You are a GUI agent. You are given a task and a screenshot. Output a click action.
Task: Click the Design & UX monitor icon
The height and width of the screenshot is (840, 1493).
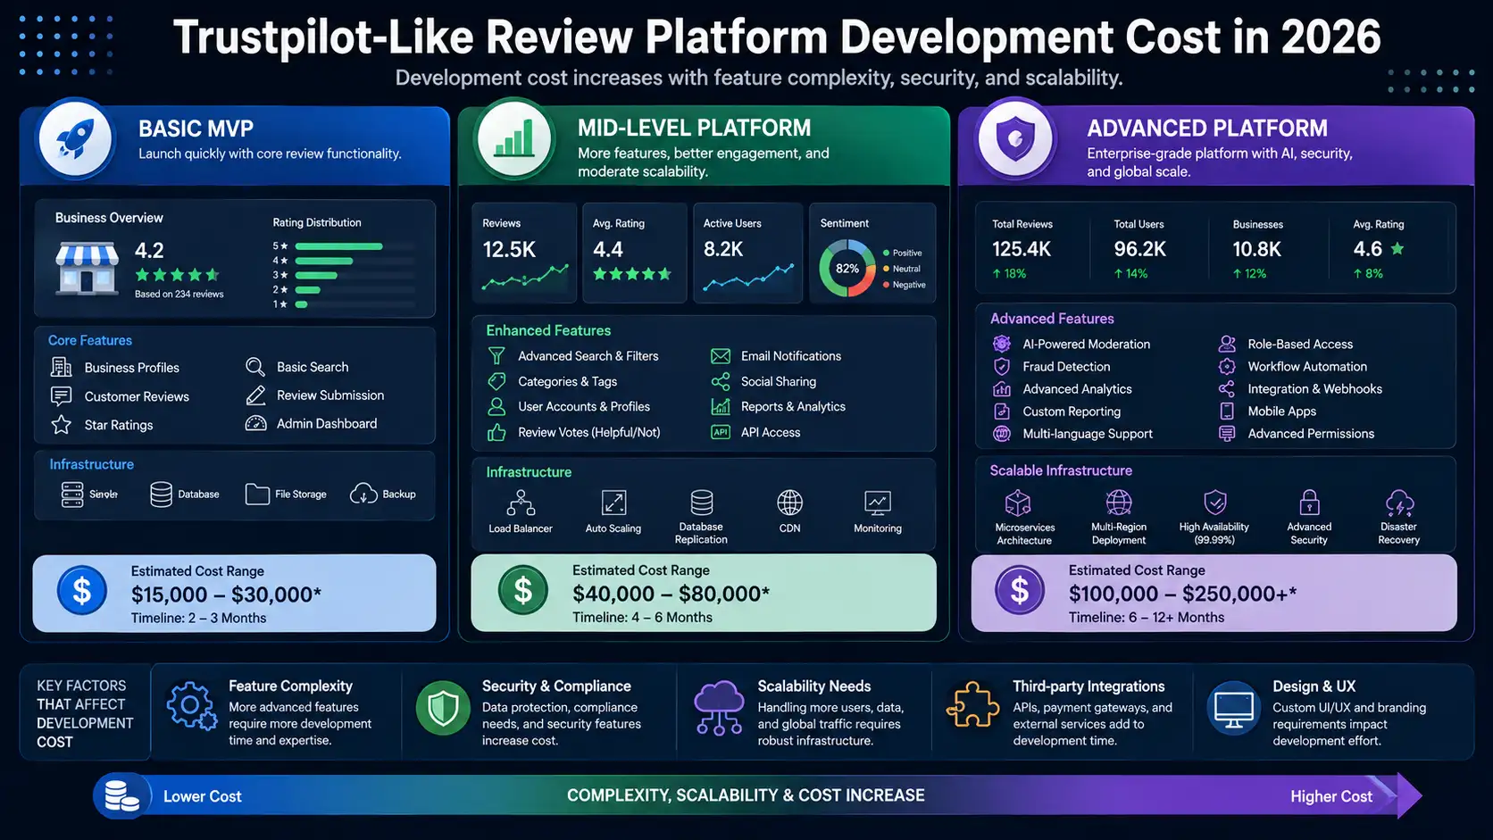pyautogui.click(x=1234, y=709)
